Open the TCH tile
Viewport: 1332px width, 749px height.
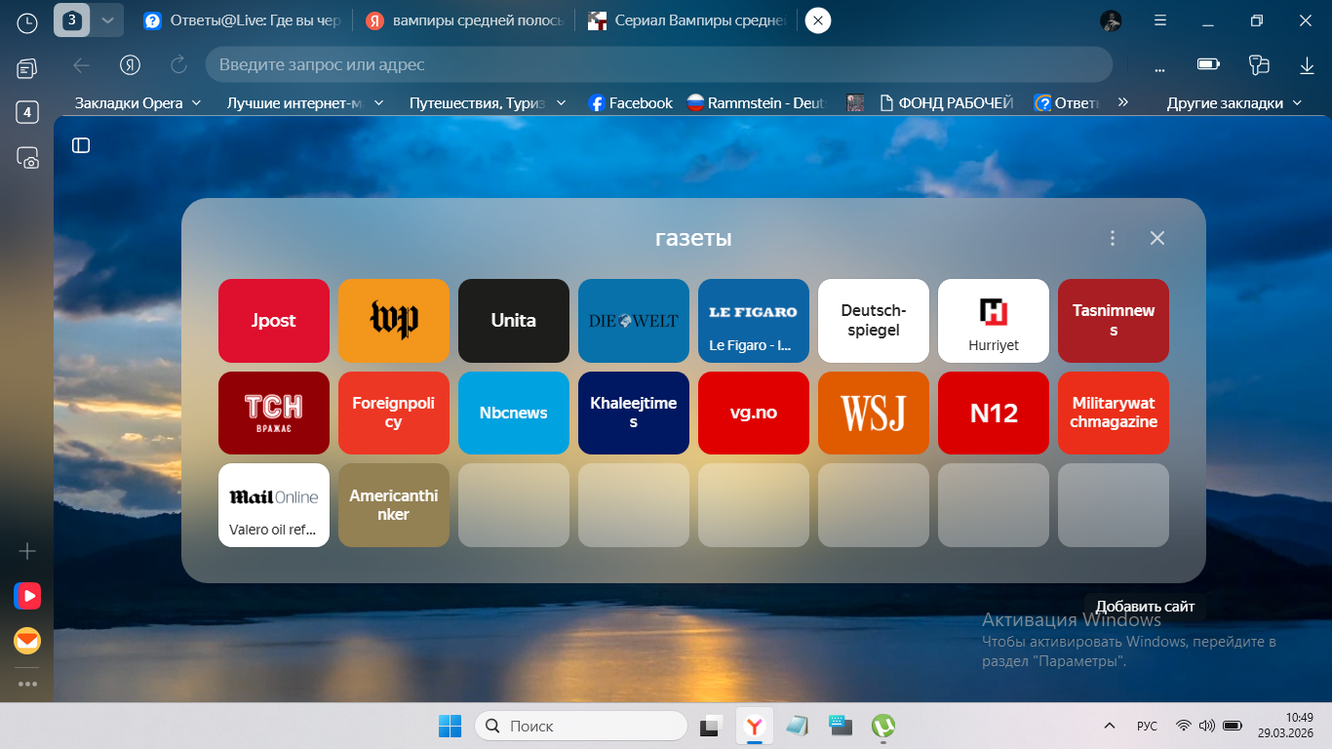(x=274, y=413)
